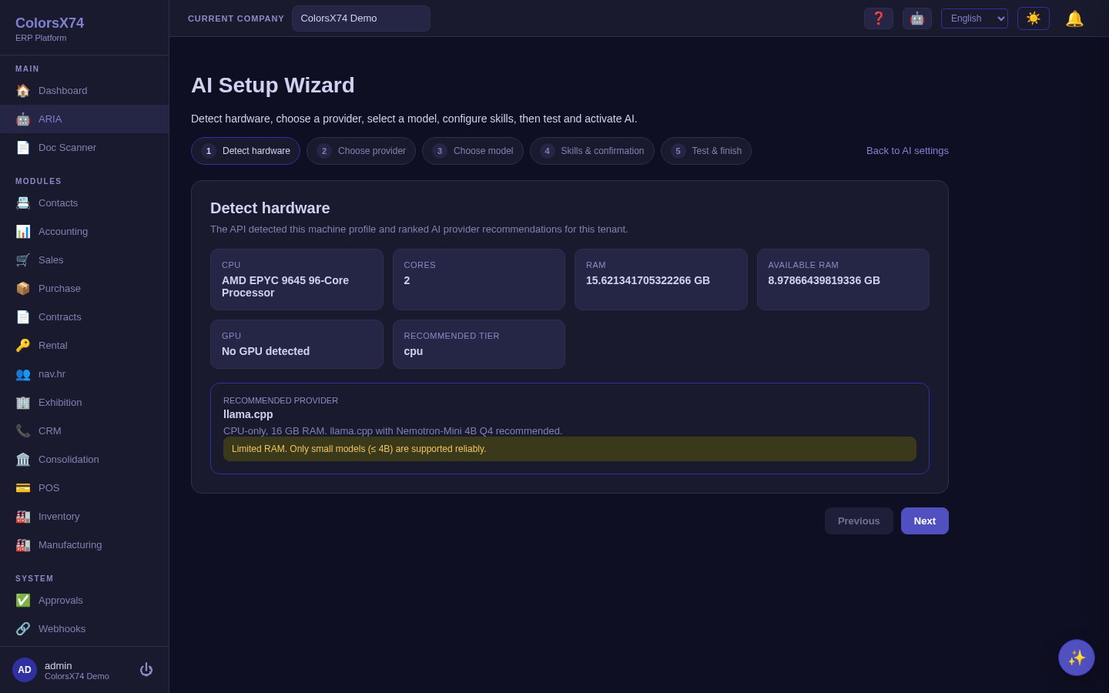Open the Sales cart icon
The width and height of the screenshot is (1109, 693).
pyautogui.click(x=23, y=259)
